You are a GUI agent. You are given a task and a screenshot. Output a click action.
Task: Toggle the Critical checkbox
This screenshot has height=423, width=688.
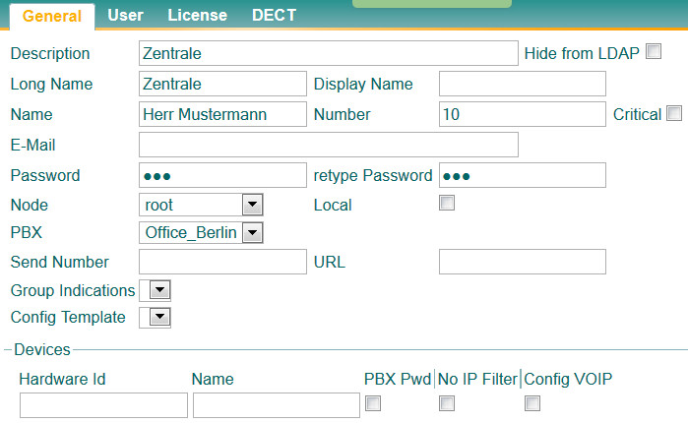click(674, 113)
